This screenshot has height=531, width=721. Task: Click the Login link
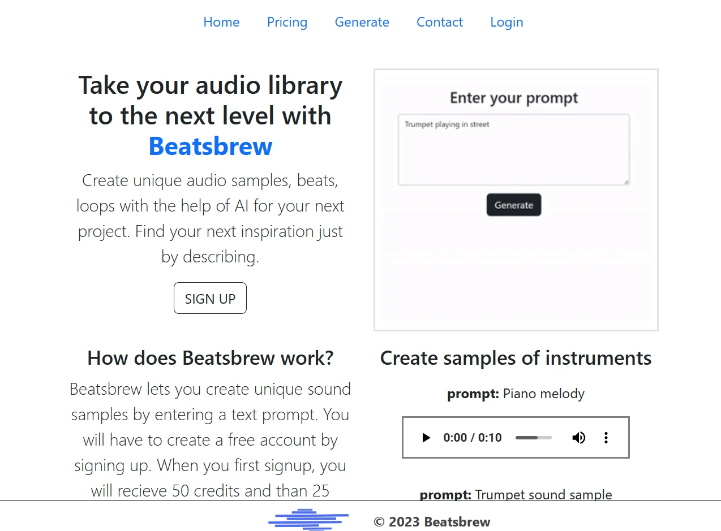(x=507, y=22)
